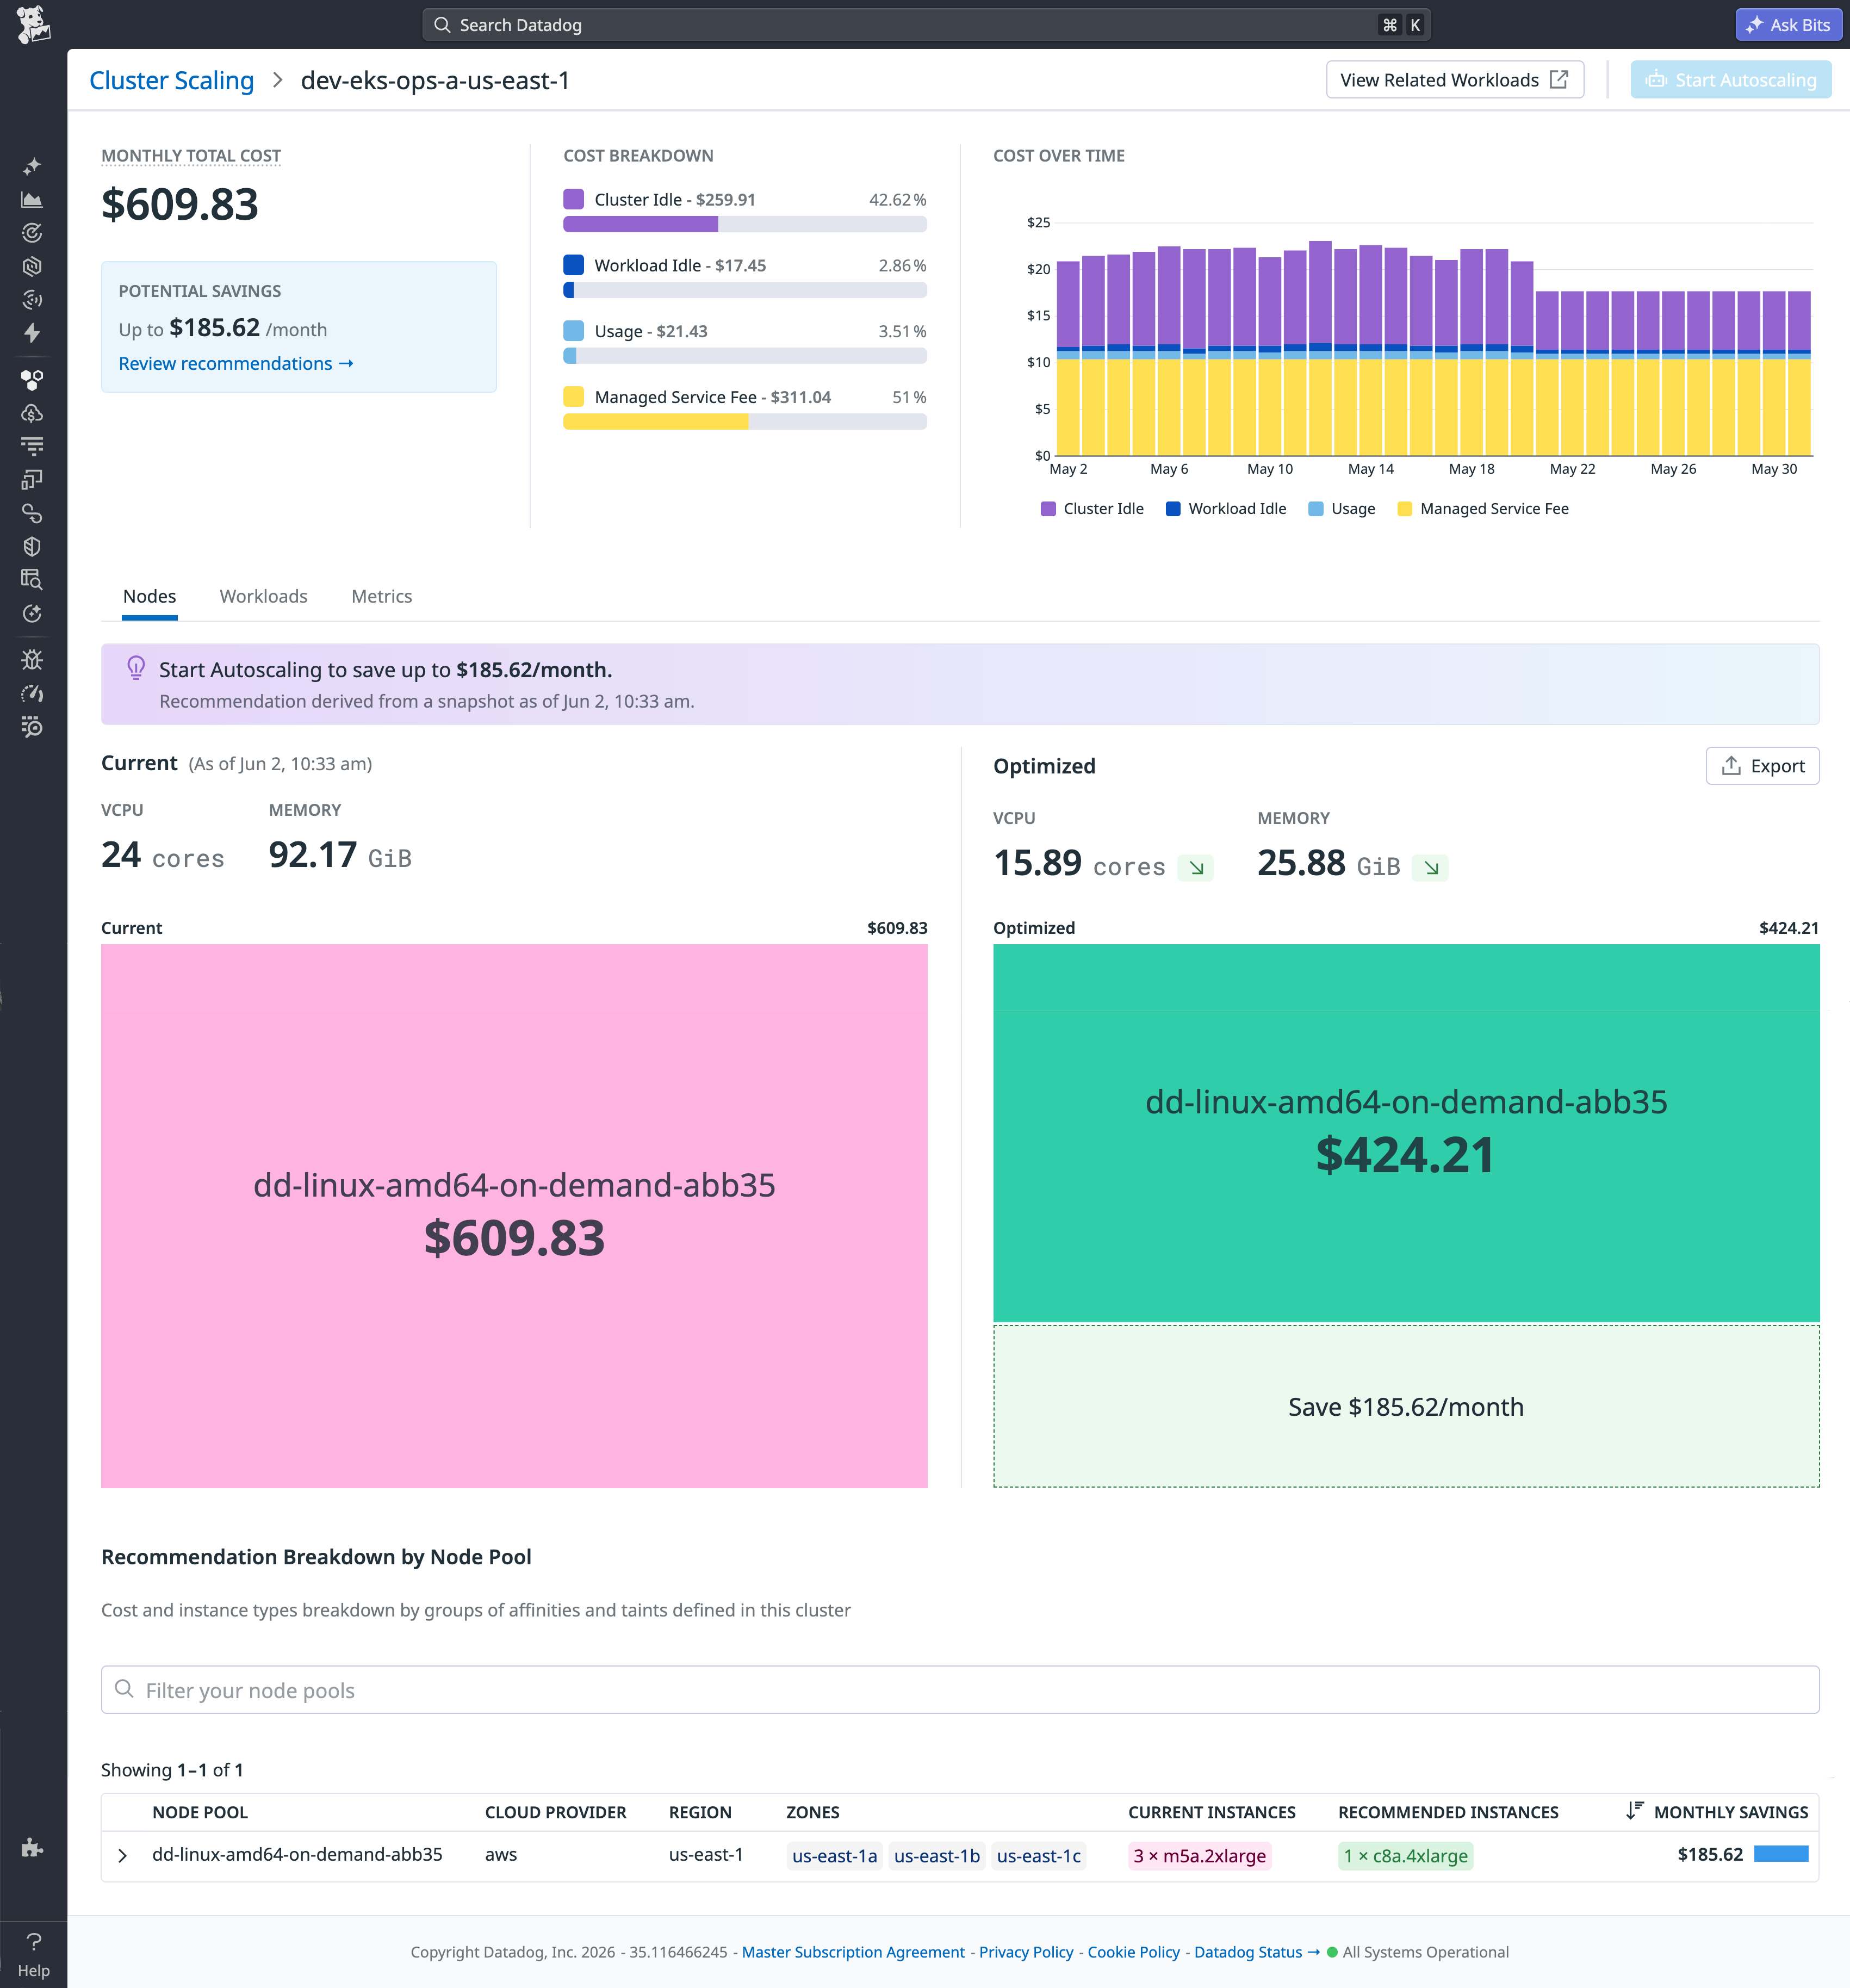Click the sort arrow beside Monthly Savings
The height and width of the screenshot is (1988, 1850).
point(1634,1811)
